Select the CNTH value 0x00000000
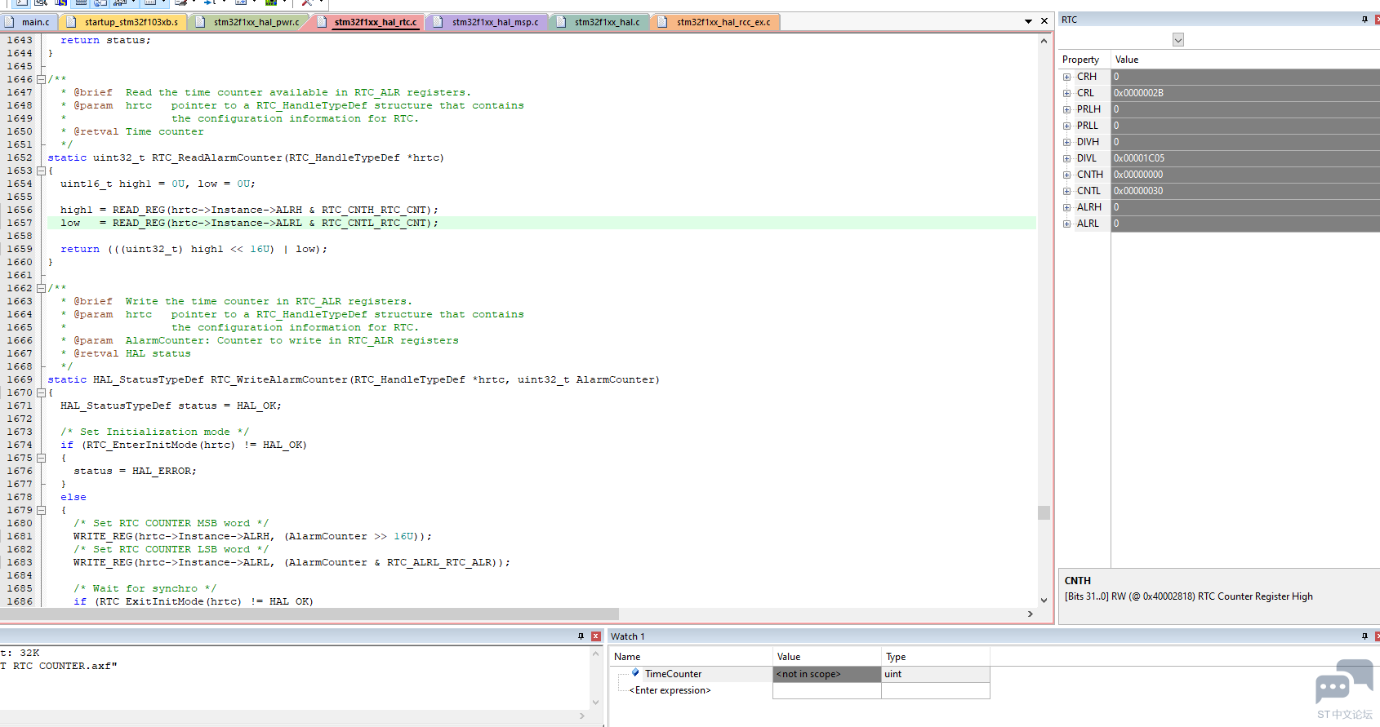Viewport: 1380px width, 727px height. click(1245, 175)
